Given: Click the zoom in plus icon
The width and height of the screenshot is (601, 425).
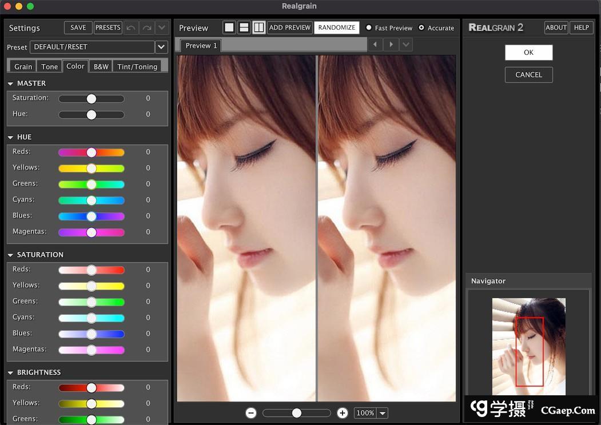Looking at the screenshot, I should tap(342, 413).
